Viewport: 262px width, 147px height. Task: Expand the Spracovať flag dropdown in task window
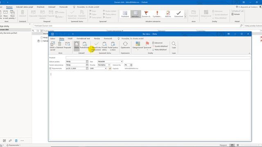147,50
